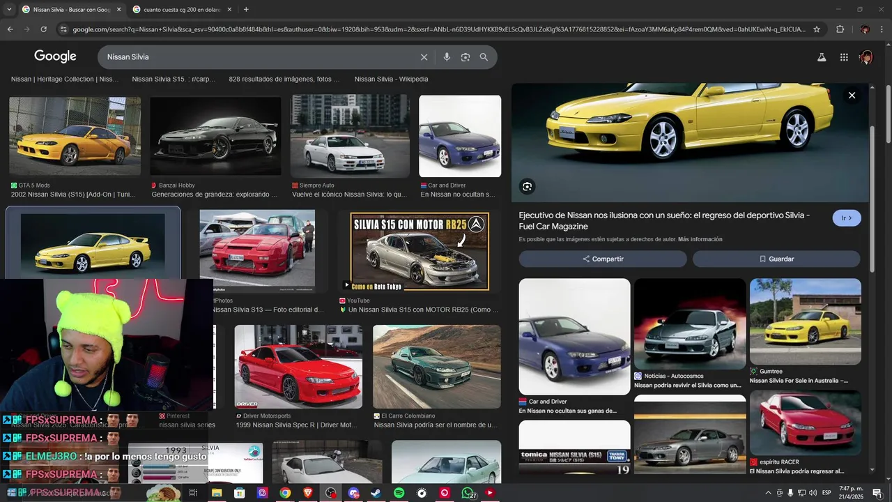Open the Autocosmos silver Silvia related image

(690, 324)
